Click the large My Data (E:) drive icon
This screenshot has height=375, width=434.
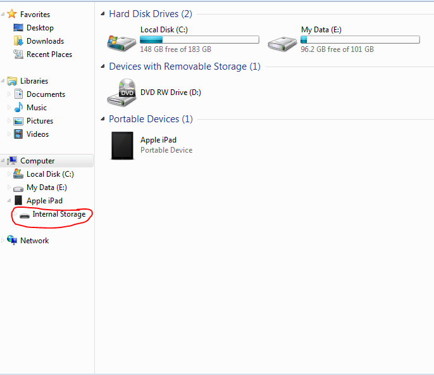point(282,44)
